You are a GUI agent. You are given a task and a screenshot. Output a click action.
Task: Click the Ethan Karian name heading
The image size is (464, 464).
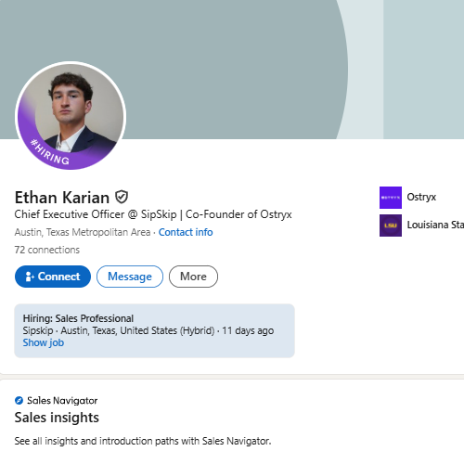pos(62,198)
